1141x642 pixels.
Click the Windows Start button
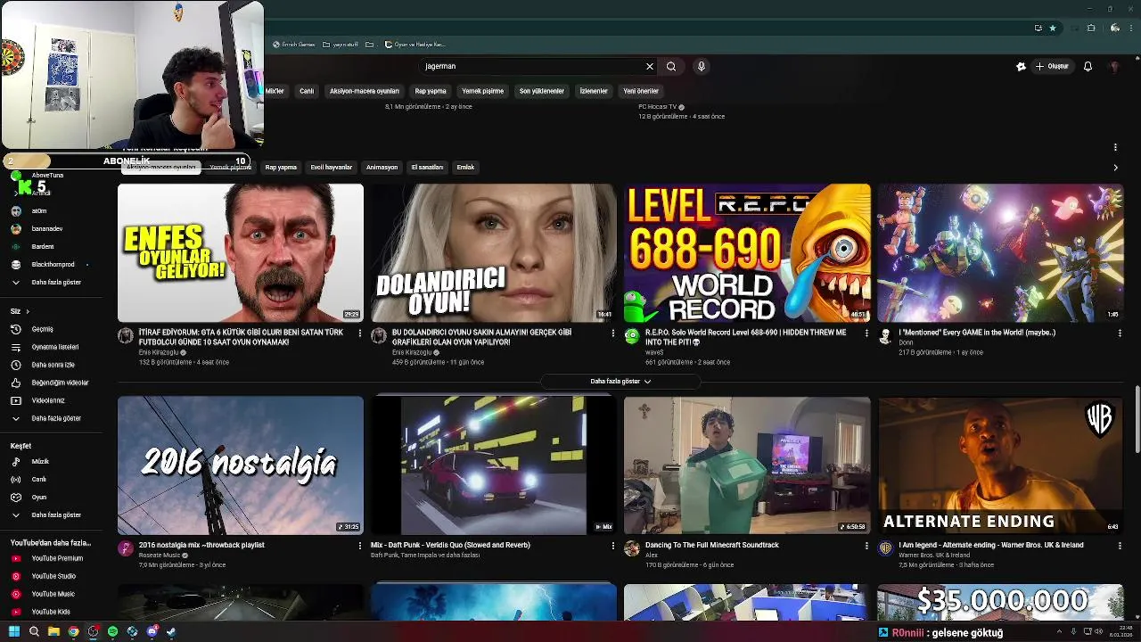(x=14, y=631)
